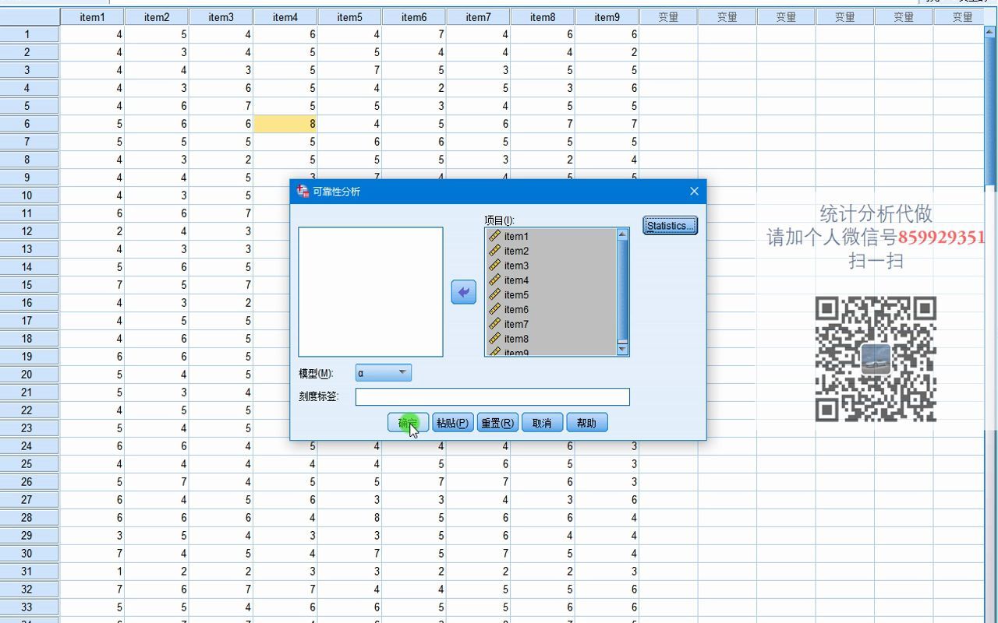998x623 pixels.
Task: Open the Statistics options dialog
Action: tap(670, 226)
